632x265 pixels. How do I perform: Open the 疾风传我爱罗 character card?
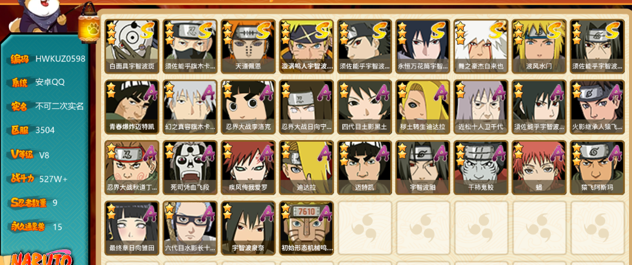248,167
